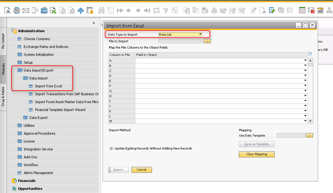Open Field in Object dropdown for column E
The width and height of the screenshot is (333, 193).
pyautogui.click(x=305, y=81)
